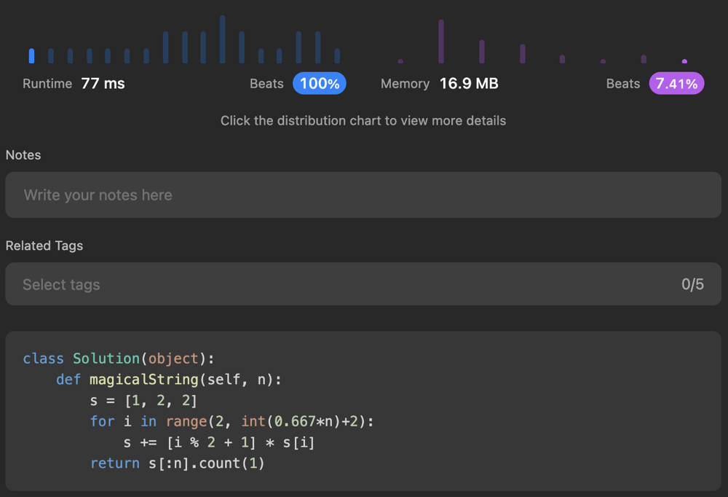Click the 's = [1, 2, 2]' line
The width and height of the screenshot is (728, 497).
[x=143, y=401]
